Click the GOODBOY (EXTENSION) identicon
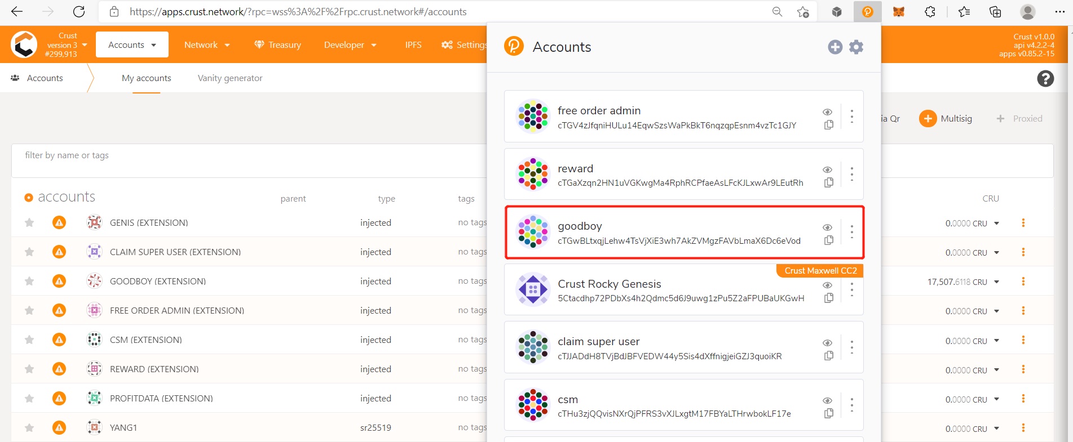Image resolution: width=1073 pixels, height=442 pixels. pyautogui.click(x=94, y=281)
